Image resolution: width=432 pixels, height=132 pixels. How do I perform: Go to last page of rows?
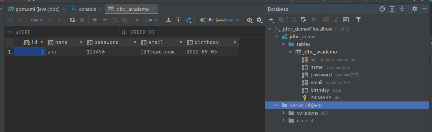[x=60, y=20]
